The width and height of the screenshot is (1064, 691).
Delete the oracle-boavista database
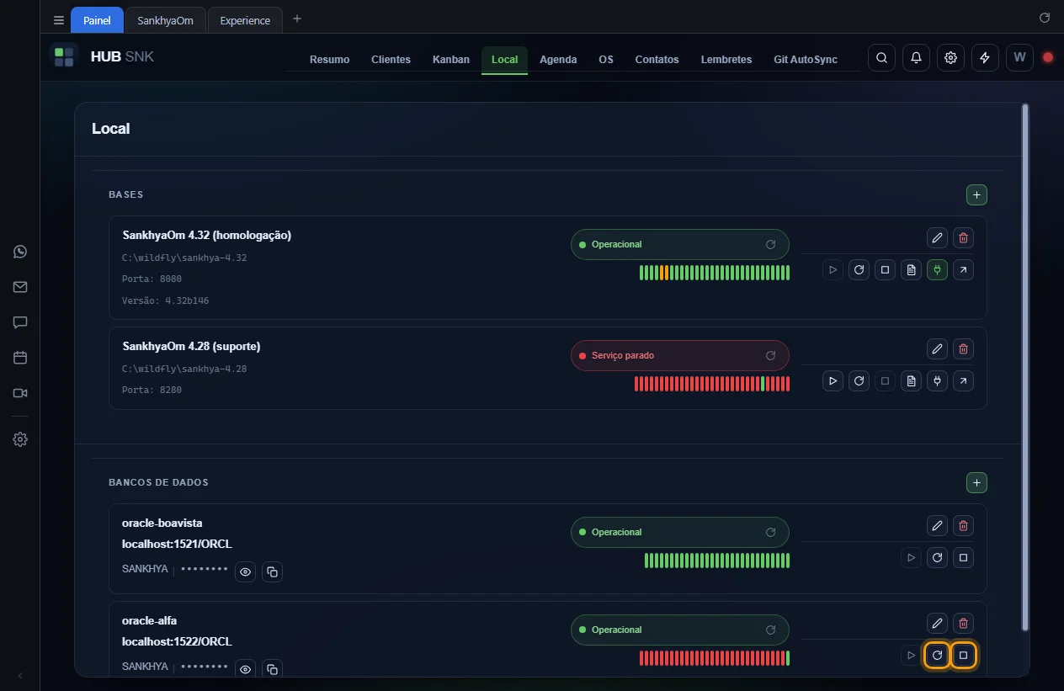coord(964,526)
